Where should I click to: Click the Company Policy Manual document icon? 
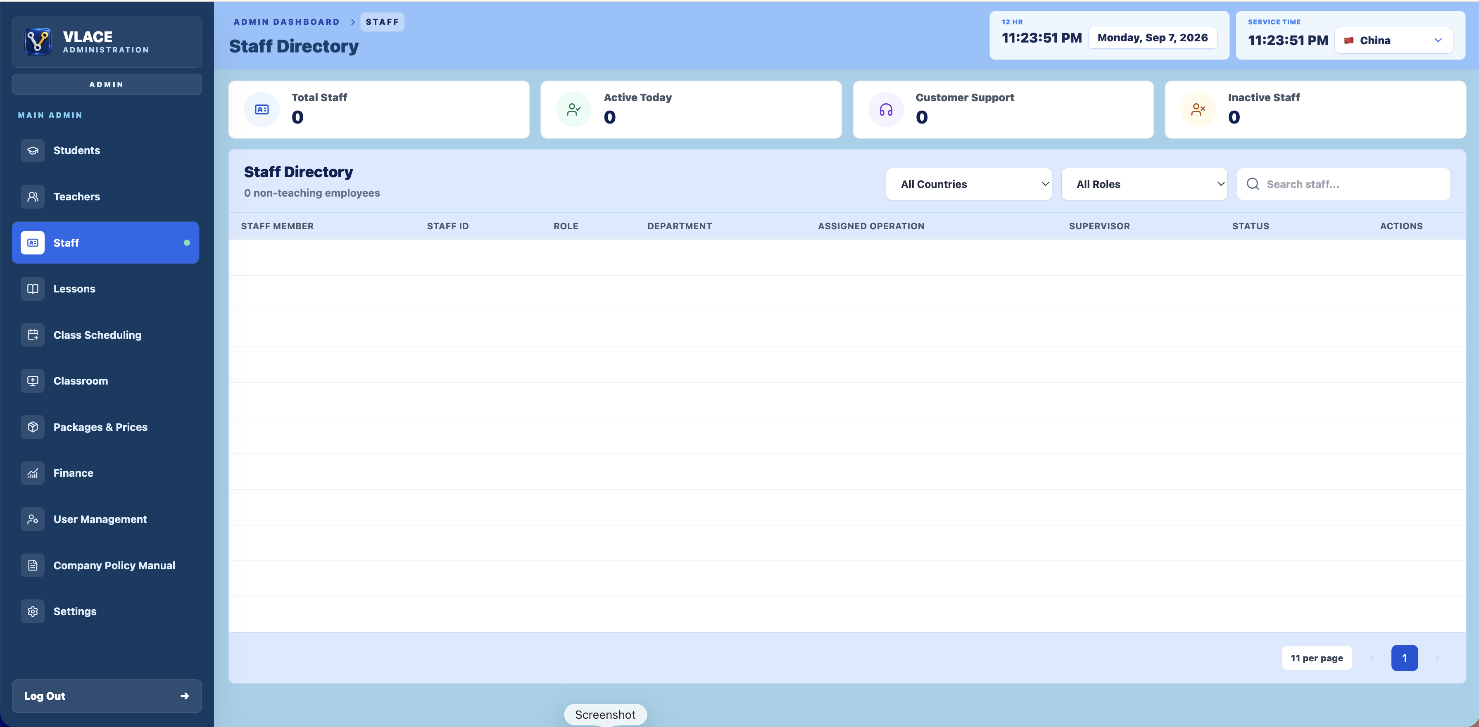(33, 565)
